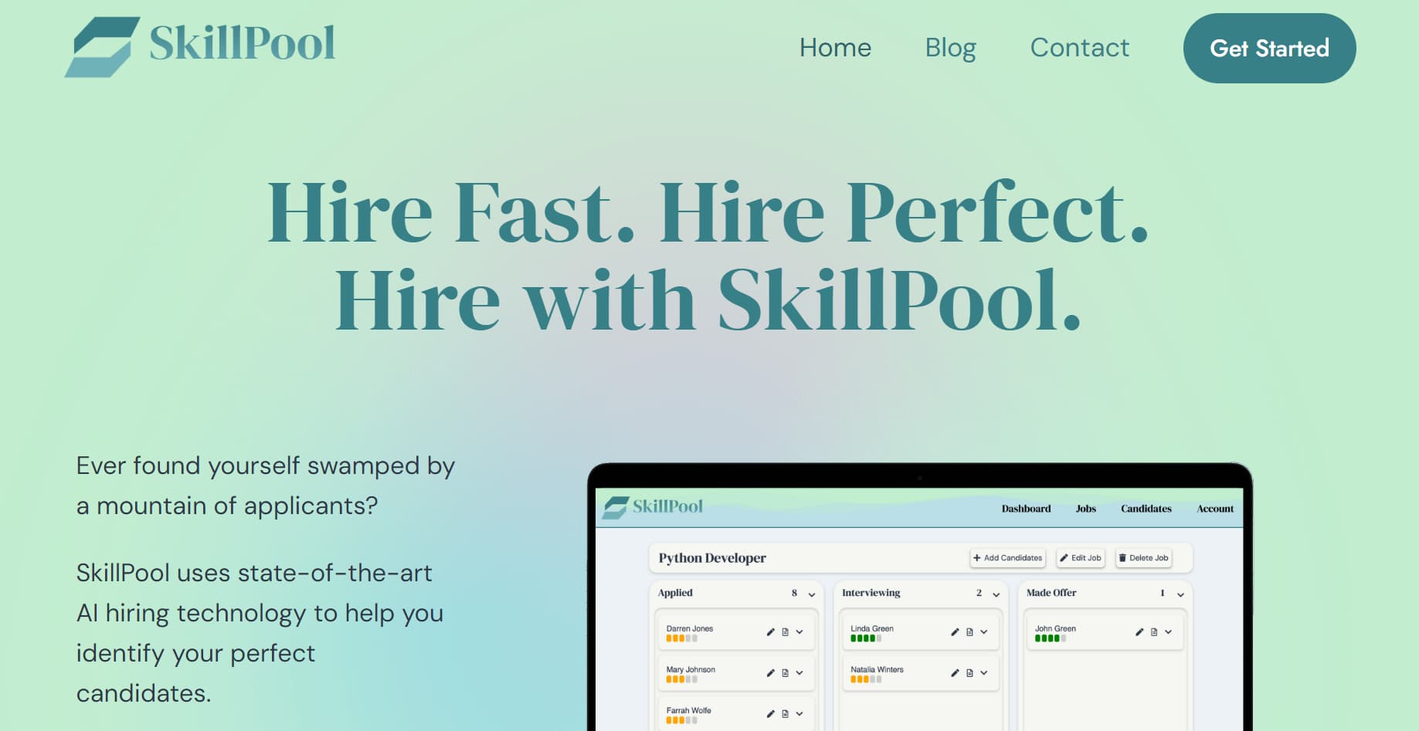Screen dimensions: 1419x731
Task: Open the document icon for Mary Johnson
Action: click(x=785, y=673)
